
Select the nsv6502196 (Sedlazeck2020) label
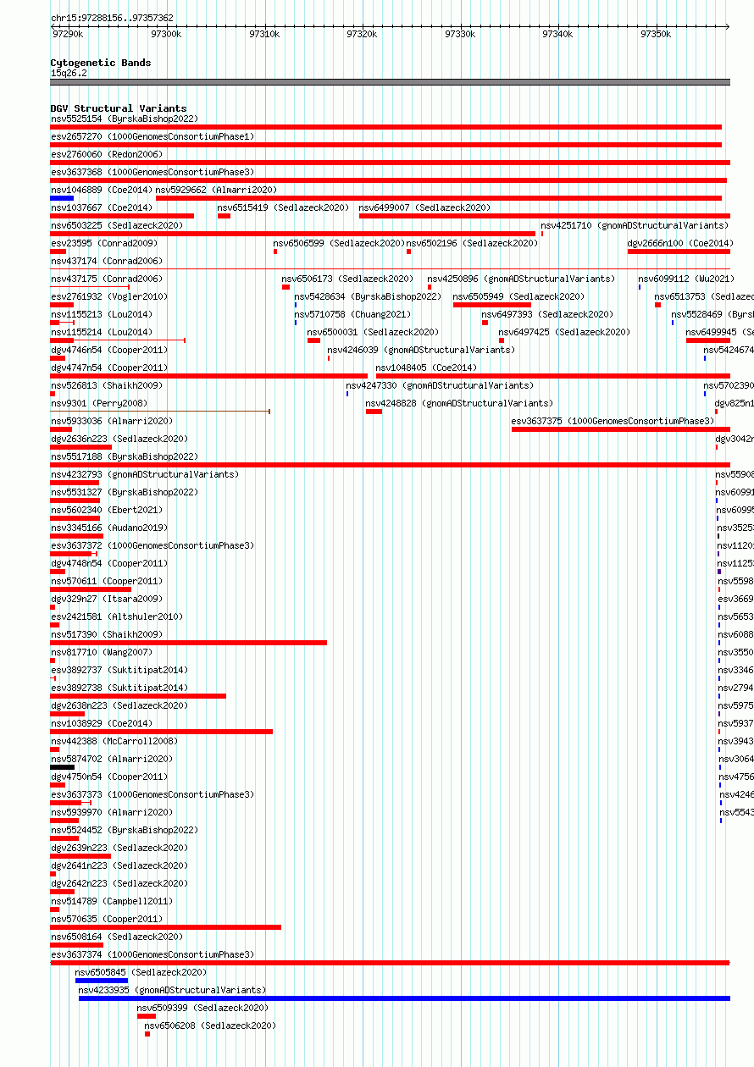click(472, 243)
